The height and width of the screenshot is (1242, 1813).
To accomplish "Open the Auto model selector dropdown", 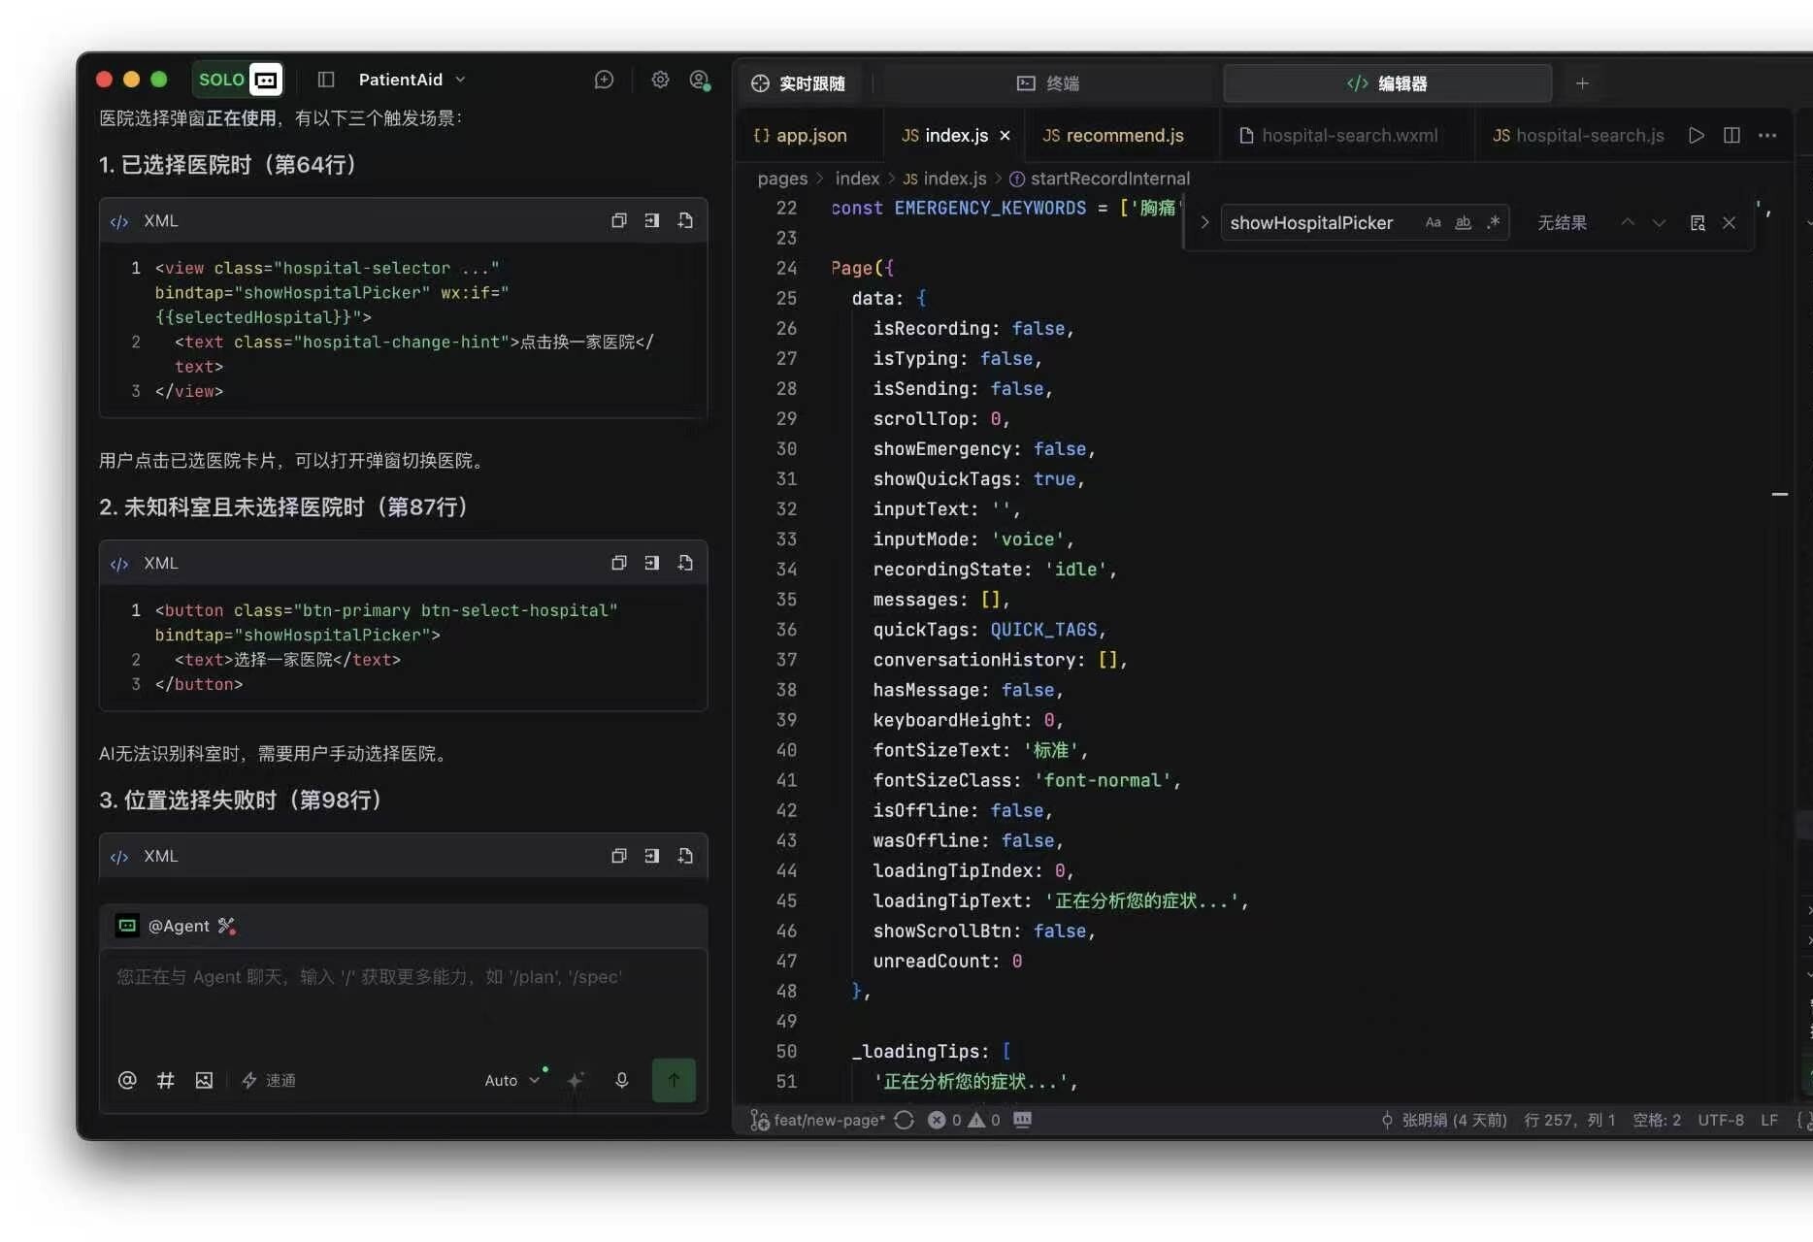I will [x=511, y=1080].
